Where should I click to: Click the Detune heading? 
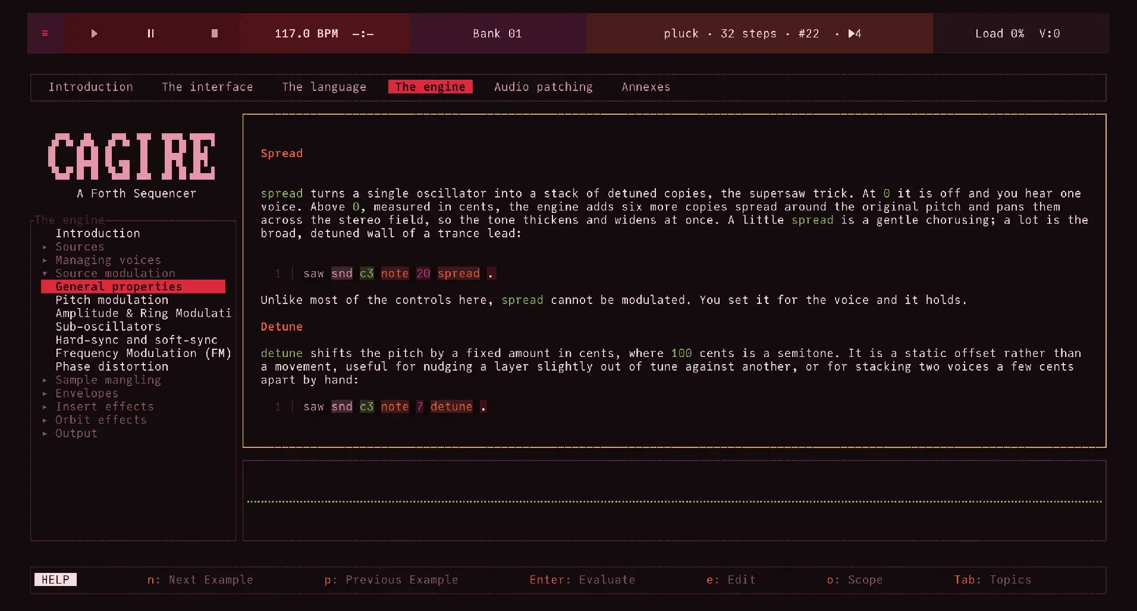(x=281, y=327)
